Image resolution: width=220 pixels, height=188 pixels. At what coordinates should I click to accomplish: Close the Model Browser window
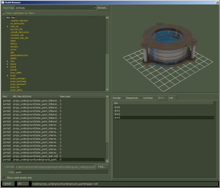tap(217, 3)
